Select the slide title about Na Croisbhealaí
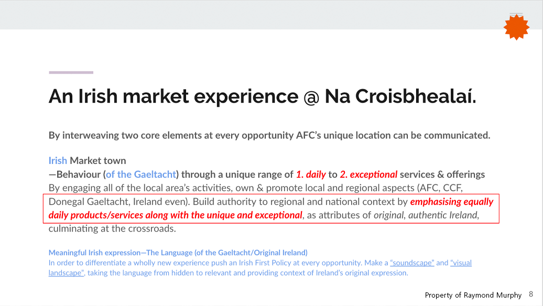Viewport: 543px width, 306px height. click(262, 96)
